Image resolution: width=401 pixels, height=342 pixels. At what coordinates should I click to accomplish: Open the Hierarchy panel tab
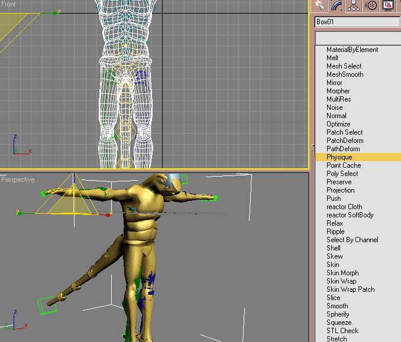(x=354, y=6)
